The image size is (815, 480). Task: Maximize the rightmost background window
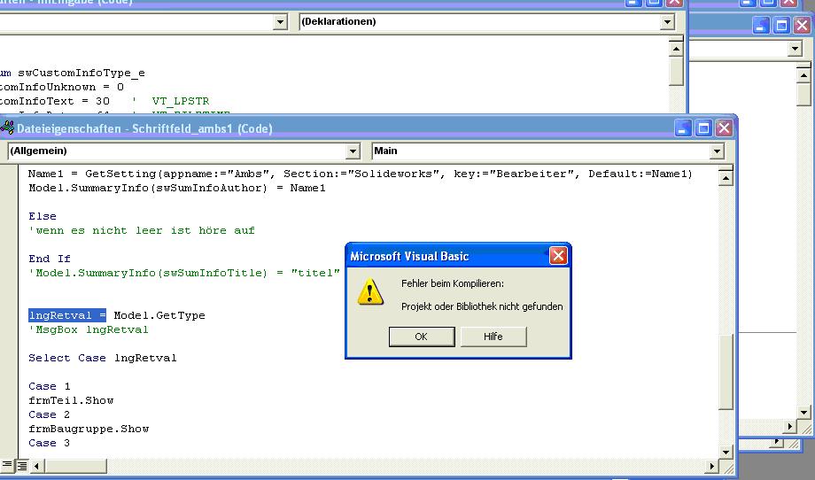click(x=781, y=25)
